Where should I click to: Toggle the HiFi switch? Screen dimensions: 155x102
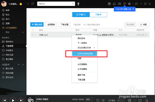pos(121,100)
